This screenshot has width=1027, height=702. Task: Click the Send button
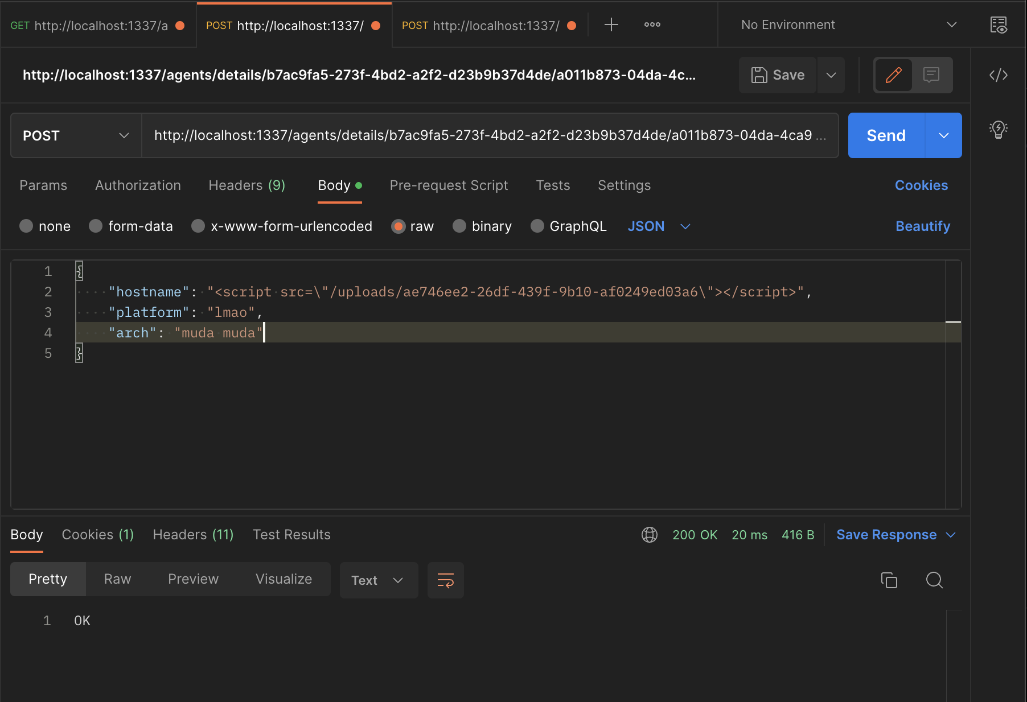click(x=886, y=135)
